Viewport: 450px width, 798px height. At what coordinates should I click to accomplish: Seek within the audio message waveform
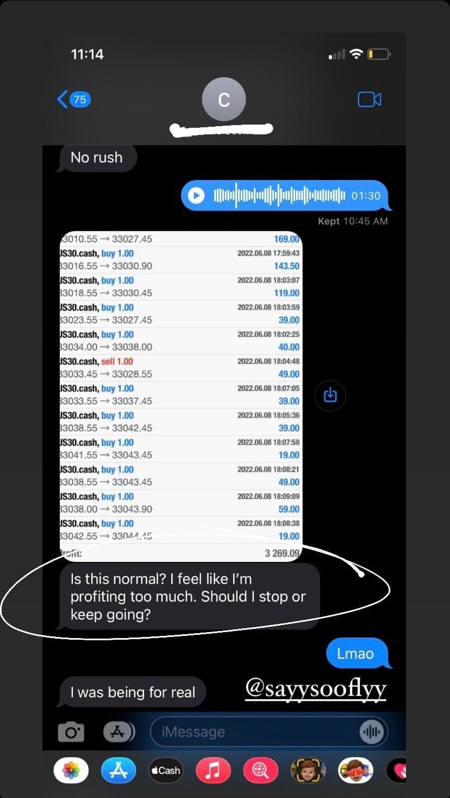[x=279, y=195]
